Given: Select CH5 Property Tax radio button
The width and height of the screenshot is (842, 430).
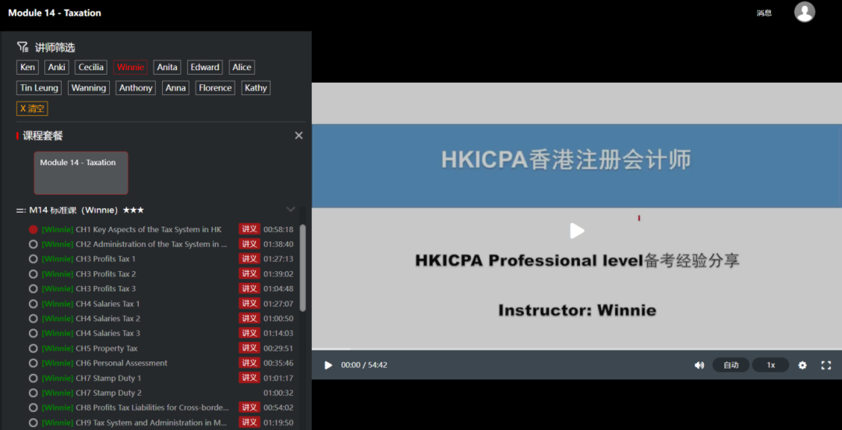Looking at the screenshot, I should [34, 348].
